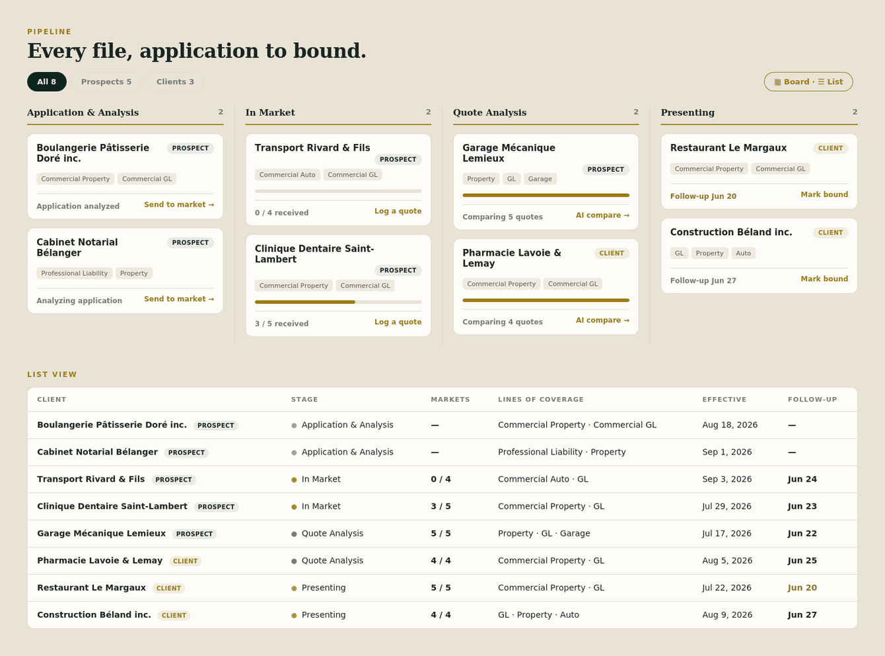This screenshot has height=656, width=885.
Task: Run AI compare for Pharmacie Lavoie & Lemay
Action: point(602,320)
